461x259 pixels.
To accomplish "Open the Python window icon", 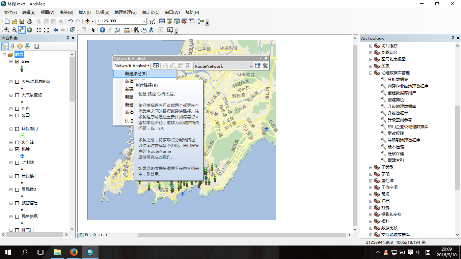I will pyautogui.click(x=192, y=21).
